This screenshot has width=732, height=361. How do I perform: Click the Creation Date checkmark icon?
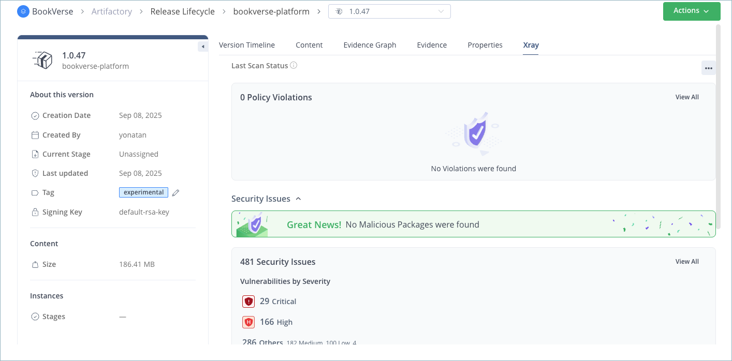click(x=35, y=116)
